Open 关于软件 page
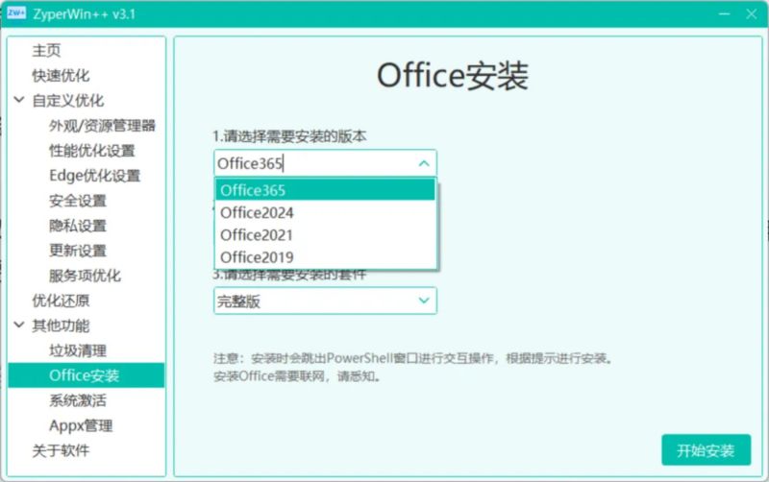Image resolution: width=769 pixels, height=482 pixels. [x=61, y=450]
